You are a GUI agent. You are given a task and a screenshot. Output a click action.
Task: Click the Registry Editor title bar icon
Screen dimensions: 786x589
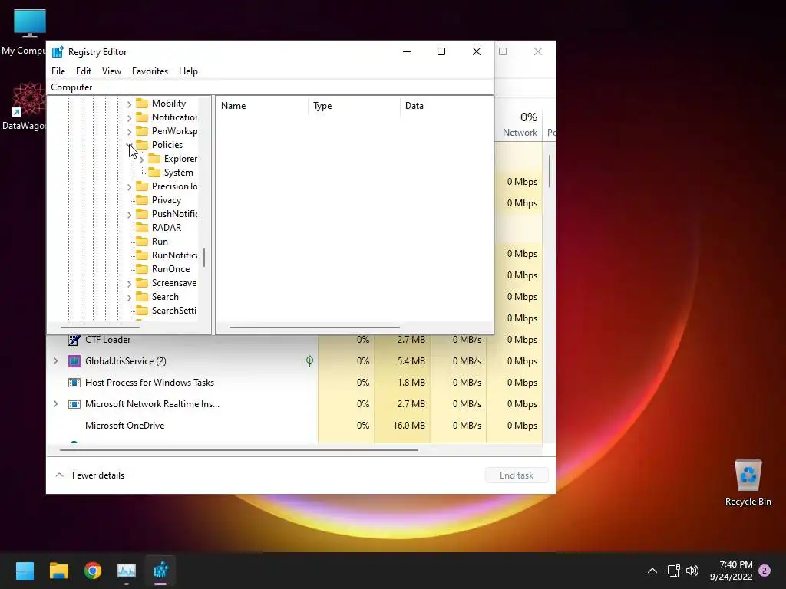tap(58, 51)
